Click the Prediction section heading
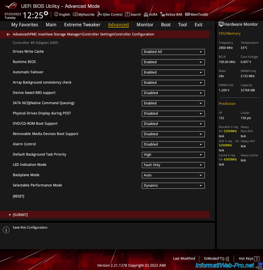 coord(227,104)
